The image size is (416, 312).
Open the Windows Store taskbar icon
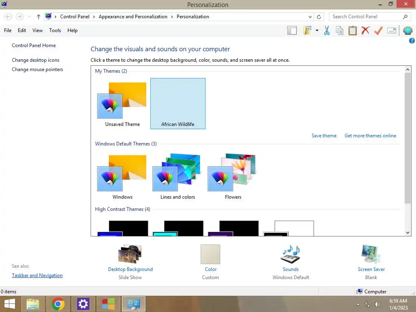tap(108, 304)
